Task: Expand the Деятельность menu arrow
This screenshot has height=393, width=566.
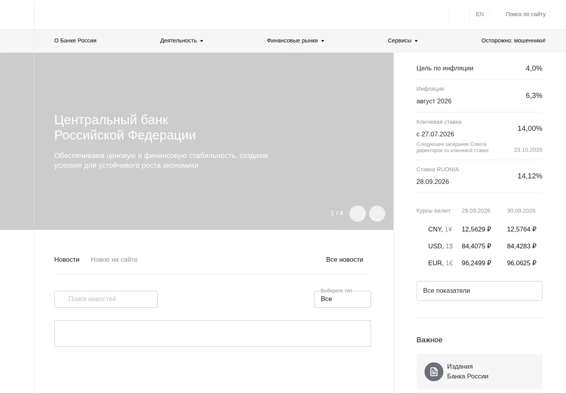Action: pyautogui.click(x=202, y=41)
